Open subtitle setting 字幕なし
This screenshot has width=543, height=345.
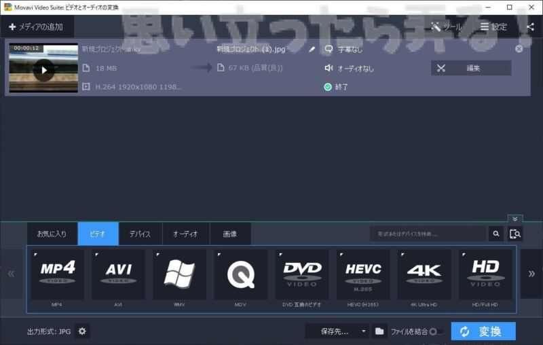[x=343, y=49]
